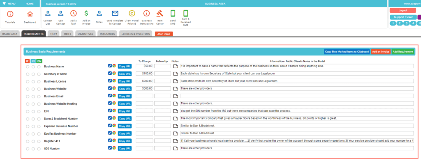Click the Chrome icon for Experian Business Number
The width and height of the screenshot is (421, 161).
coord(114,126)
